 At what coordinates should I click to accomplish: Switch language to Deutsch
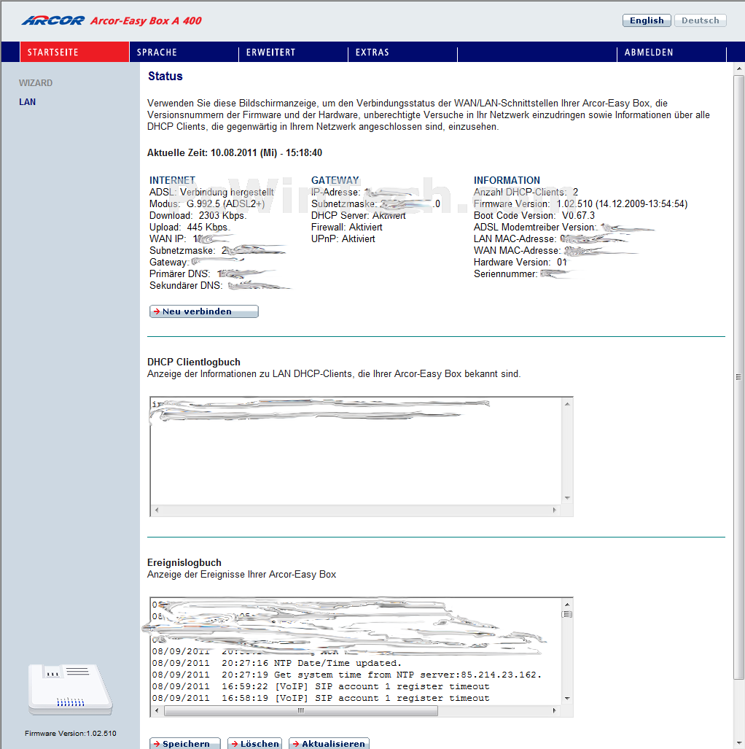[x=700, y=20]
